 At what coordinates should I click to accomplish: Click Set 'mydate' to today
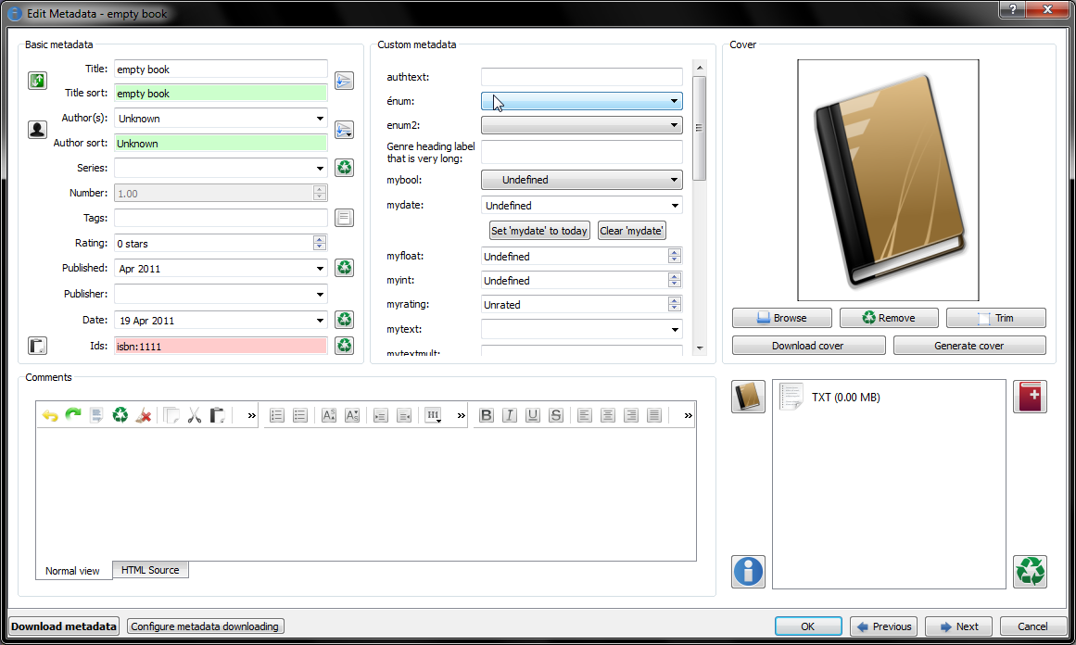(x=539, y=231)
